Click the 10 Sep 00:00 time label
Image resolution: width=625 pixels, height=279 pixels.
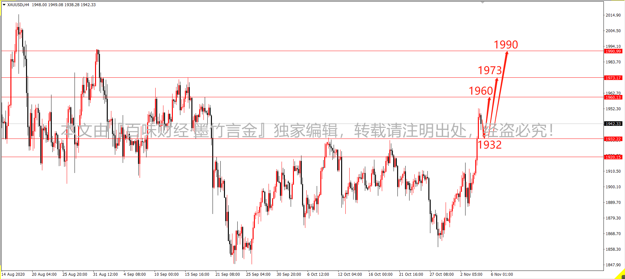(x=166, y=274)
